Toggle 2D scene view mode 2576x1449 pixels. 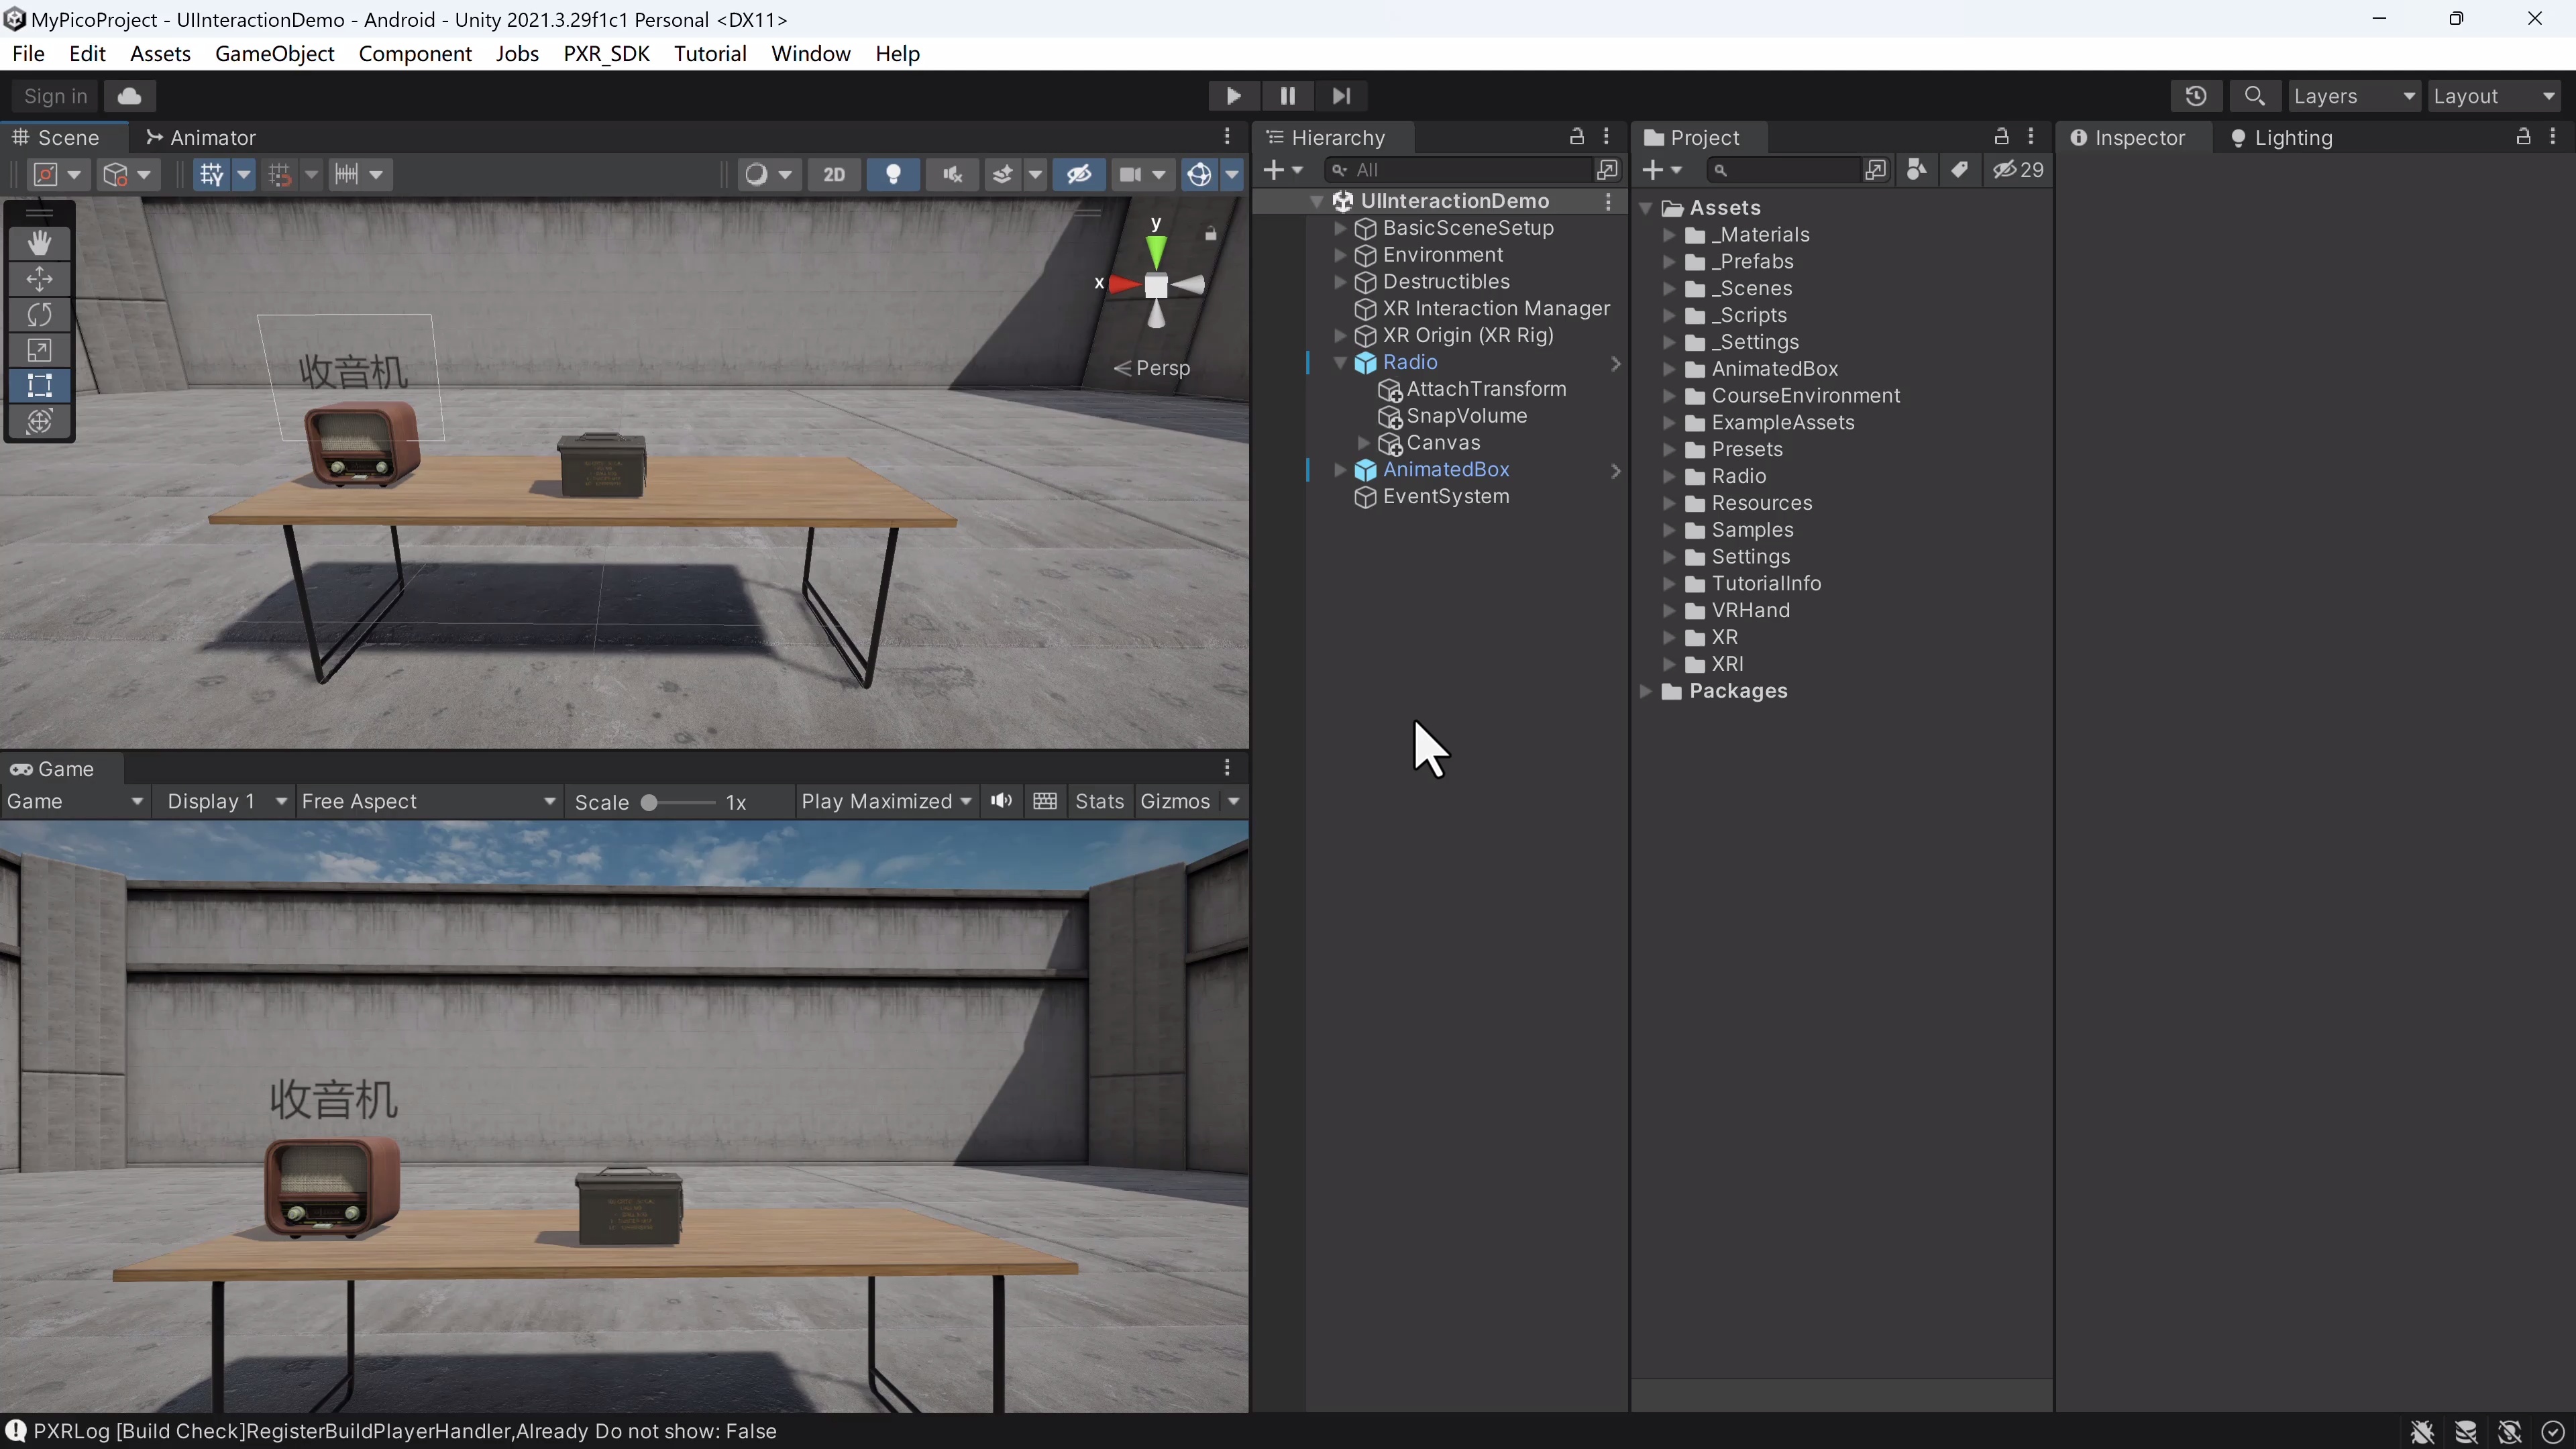pyautogui.click(x=833, y=175)
